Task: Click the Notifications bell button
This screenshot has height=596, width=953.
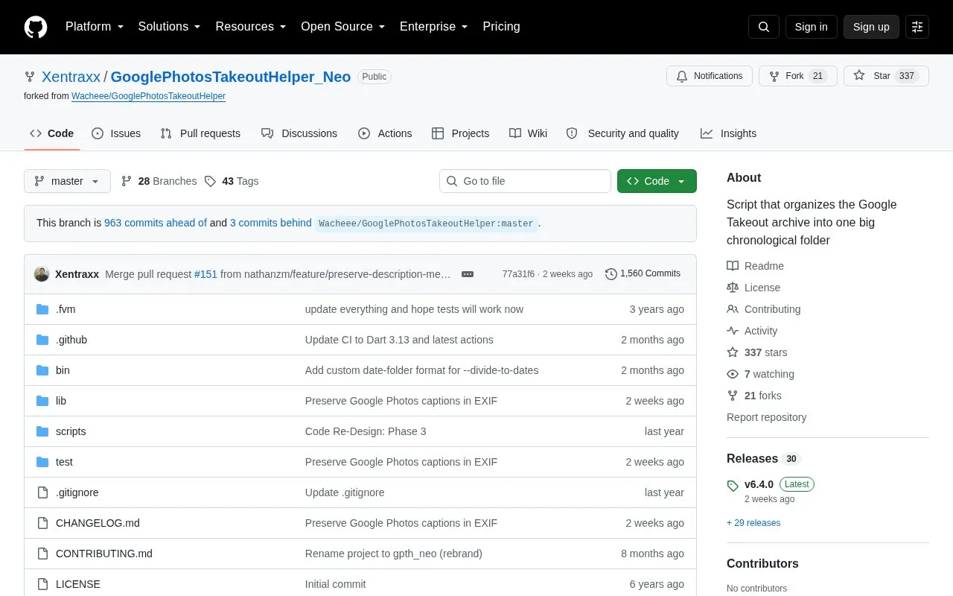Action: pos(710,76)
